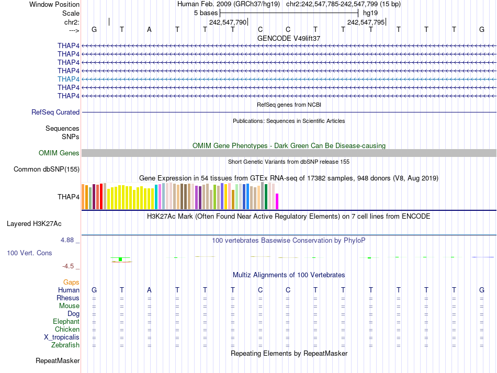Click the Rhesus species label in Multiz
Screen dimensions: 497x373
click(x=68, y=298)
